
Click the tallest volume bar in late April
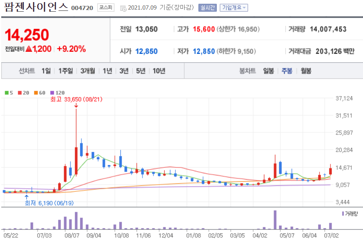click(x=275, y=220)
